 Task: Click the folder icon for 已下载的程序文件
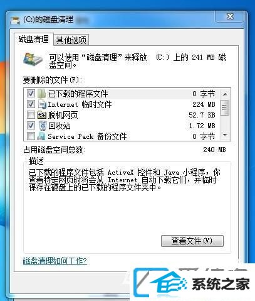click(41, 94)
